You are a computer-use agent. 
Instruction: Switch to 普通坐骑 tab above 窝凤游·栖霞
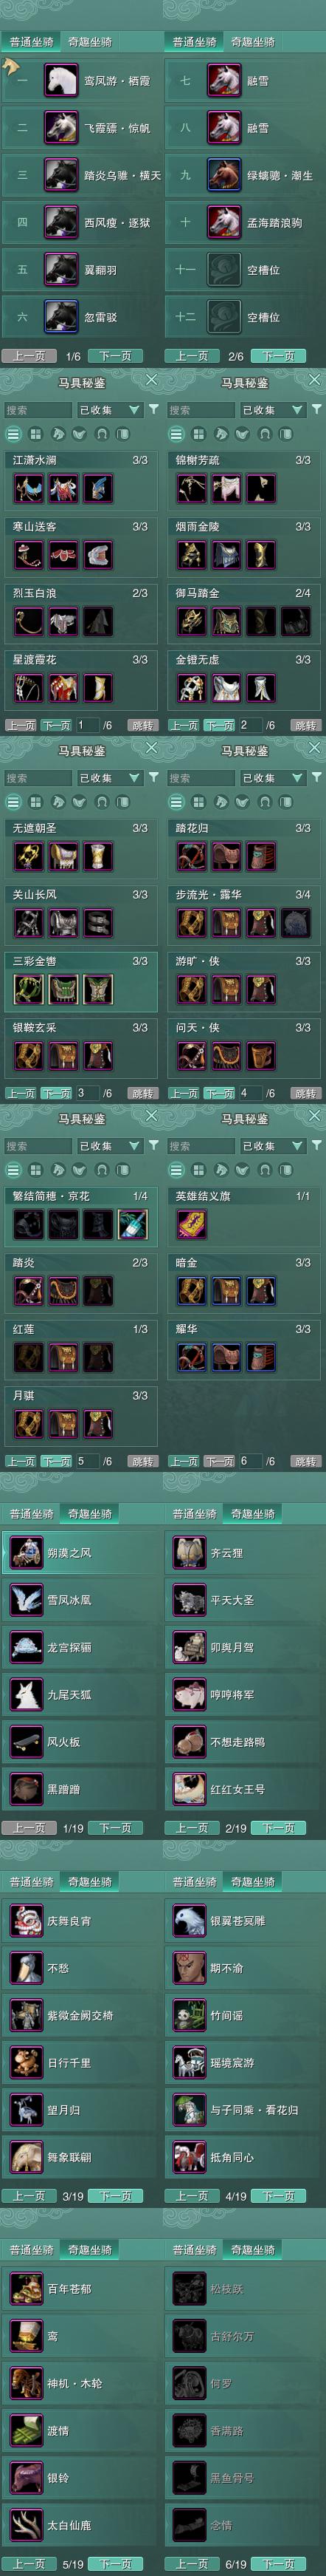(32, 42)
